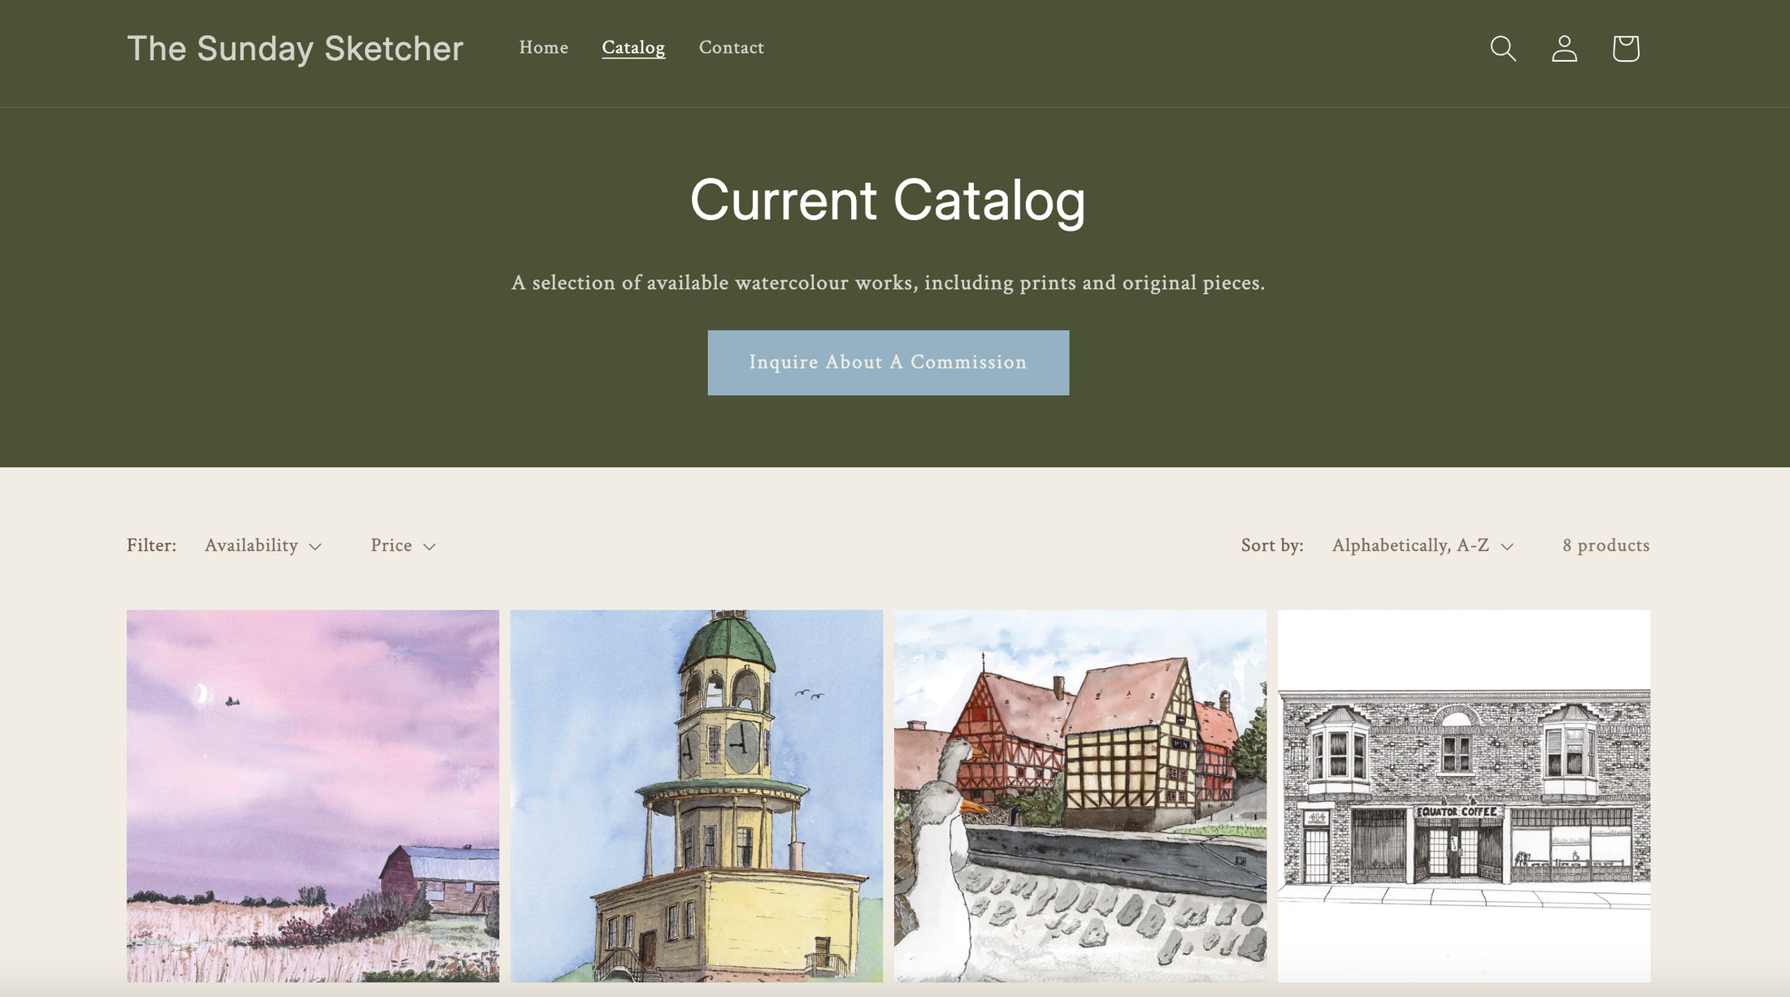Click the Inquire About A Commission button
The height and width of the screenshot is (997, 1790).
coord(888,362)
